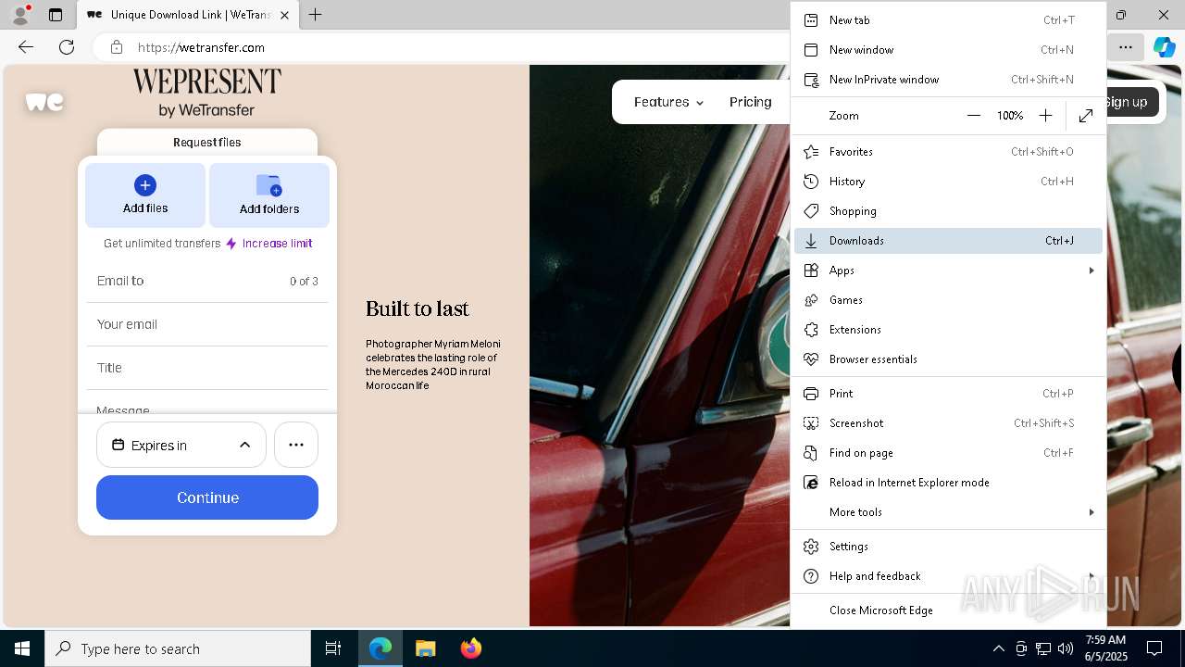Open Favorites from the menu
Image resolution: width=1185 pixels, height=667 pixels.
tap(948, 152)
